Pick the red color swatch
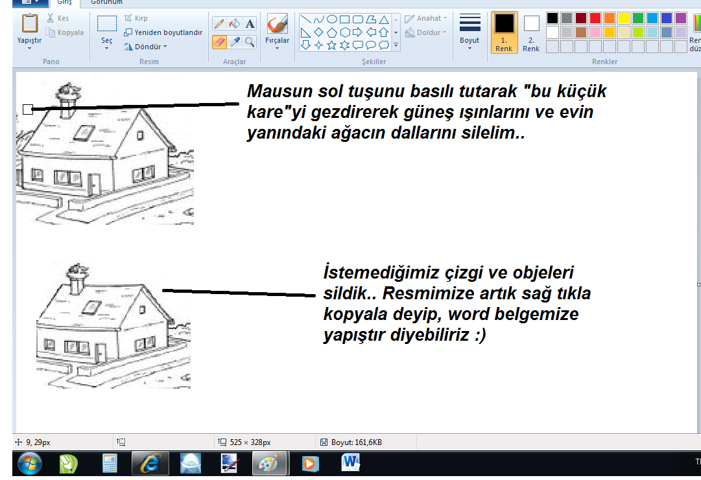 coord(595,18)
